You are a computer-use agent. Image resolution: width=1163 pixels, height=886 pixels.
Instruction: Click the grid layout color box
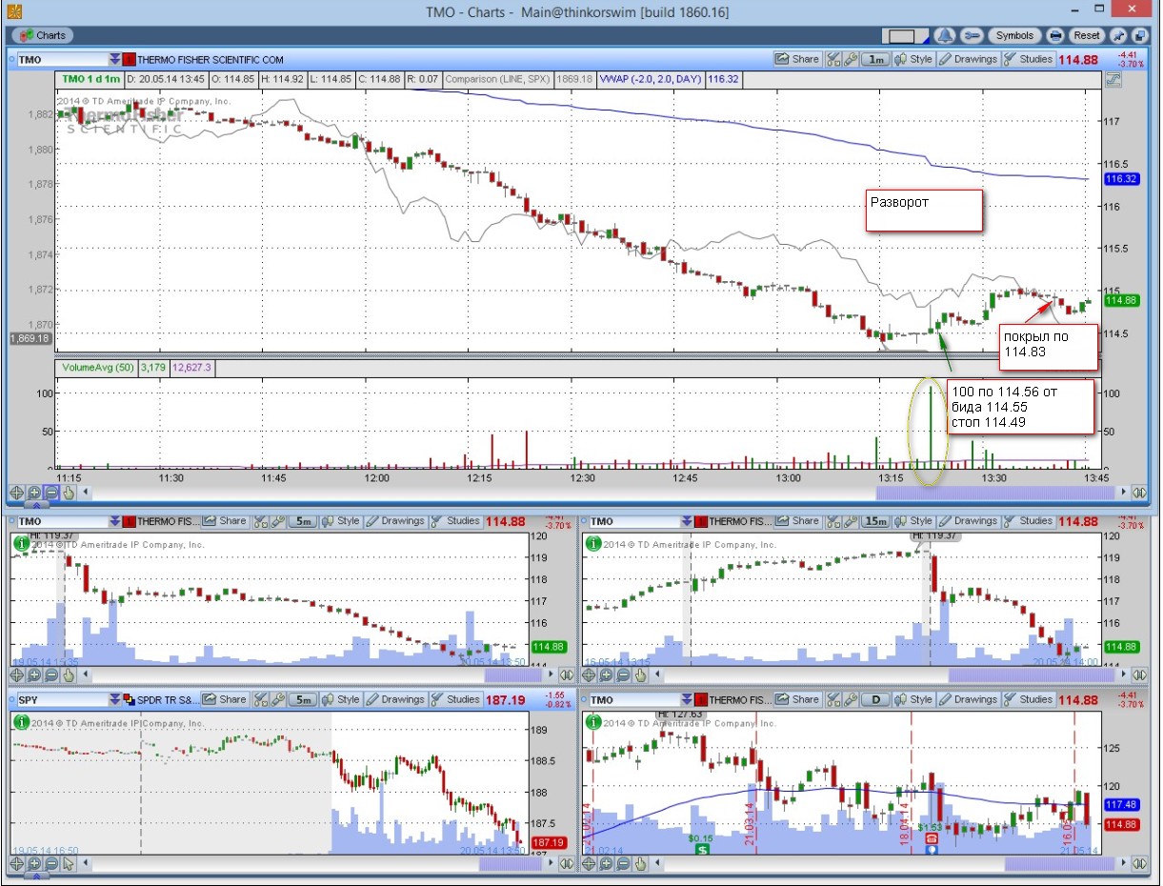(902, 36)
